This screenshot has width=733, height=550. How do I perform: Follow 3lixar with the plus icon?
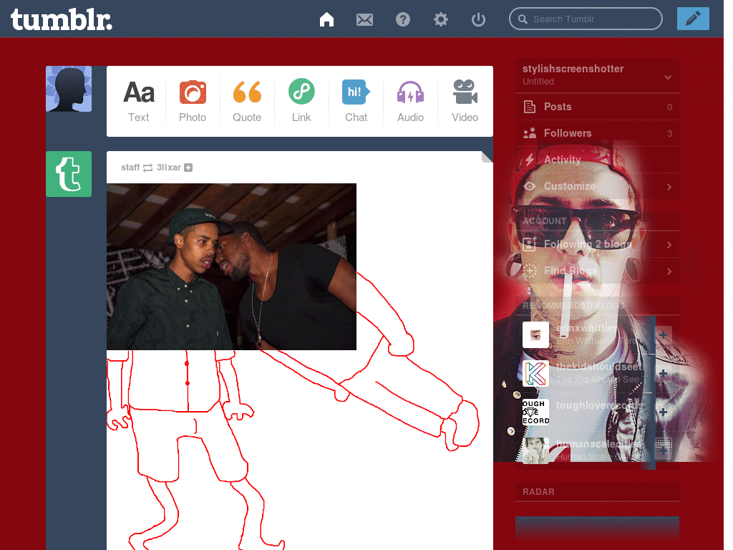click(188, 168)
